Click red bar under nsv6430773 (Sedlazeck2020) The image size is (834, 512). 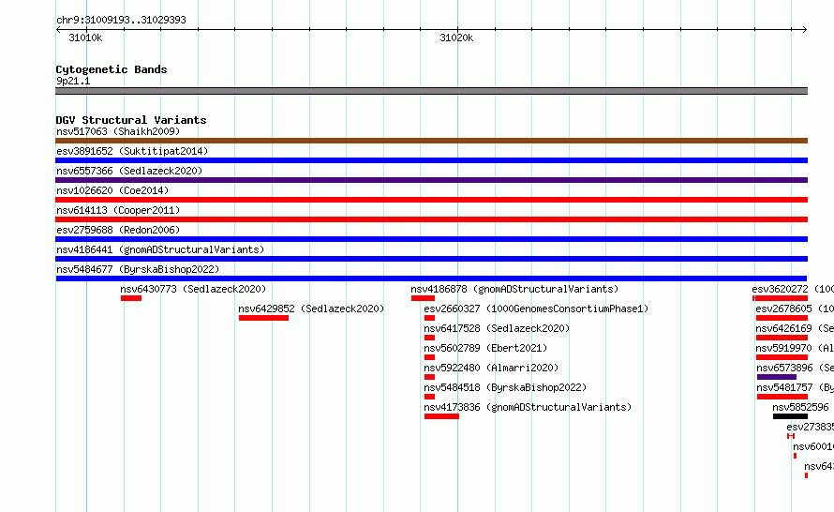tap(131, 298)
